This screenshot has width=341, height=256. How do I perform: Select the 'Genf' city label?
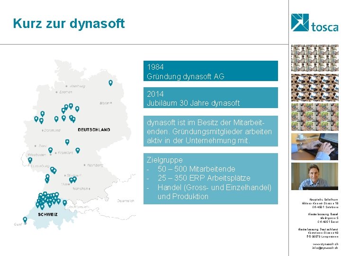(x=18, y=224)
